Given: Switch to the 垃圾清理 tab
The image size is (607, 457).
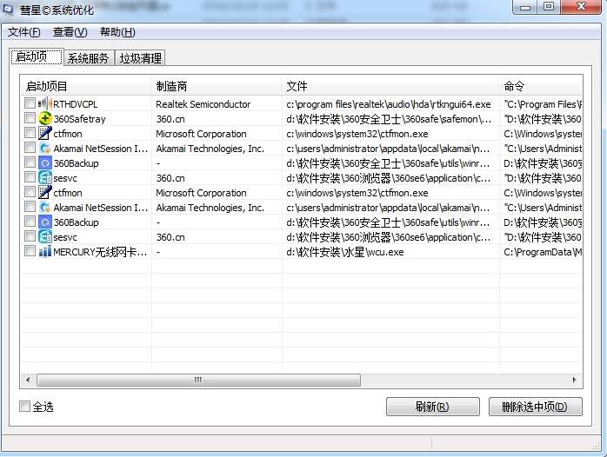Looking at the screenshot, I should [x=141, y=58].
